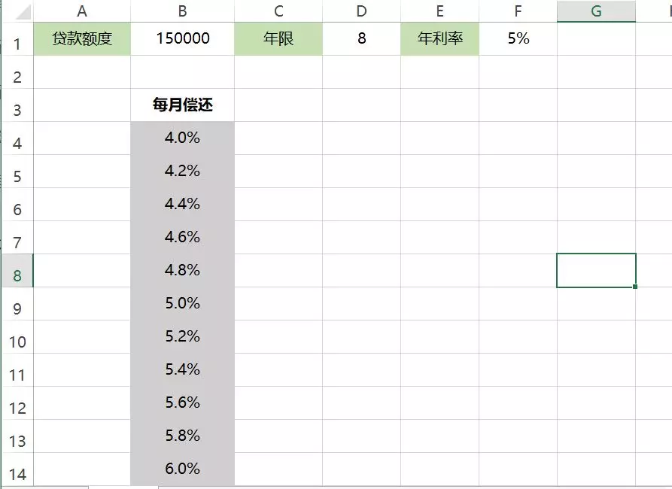Select column G header

tap(596, 11)
